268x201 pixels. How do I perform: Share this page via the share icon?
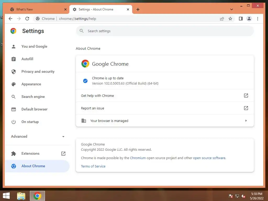(x=222, y=19)
